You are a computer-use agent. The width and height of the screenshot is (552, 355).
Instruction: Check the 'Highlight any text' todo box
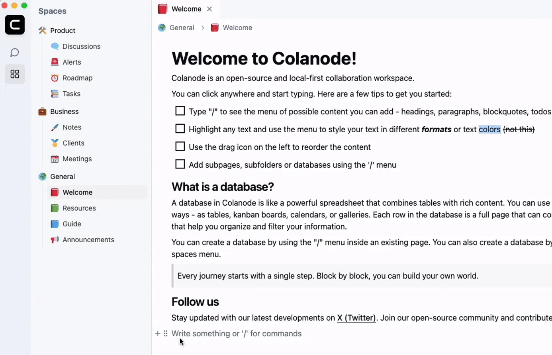pos(180,129)
